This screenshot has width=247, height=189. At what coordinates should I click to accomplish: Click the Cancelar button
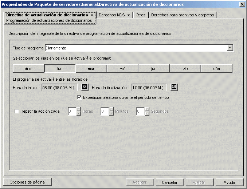coord(170,182)
